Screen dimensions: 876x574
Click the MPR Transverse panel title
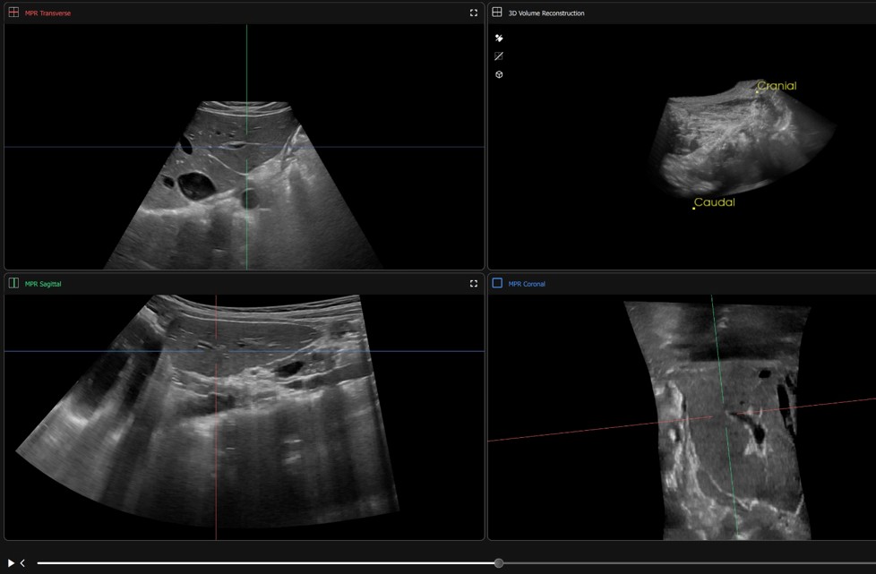[x=47, y=13]
